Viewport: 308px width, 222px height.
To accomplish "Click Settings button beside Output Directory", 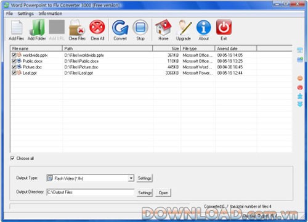I will [x=145, y=192].
